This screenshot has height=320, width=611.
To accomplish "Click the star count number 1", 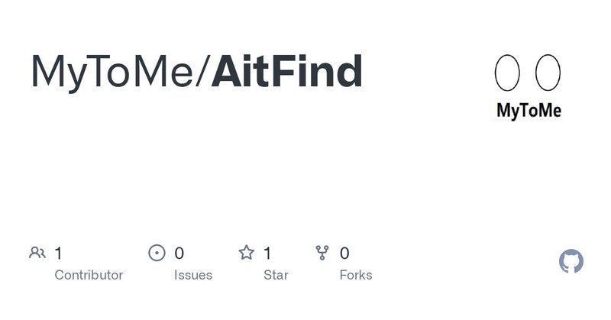I will (268, 253).
